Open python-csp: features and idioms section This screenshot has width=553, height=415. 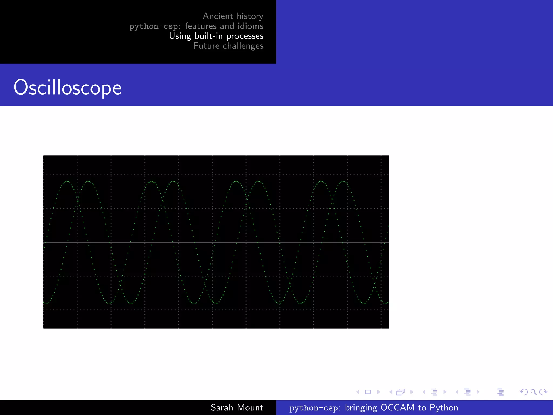click(x=196, y=26)
